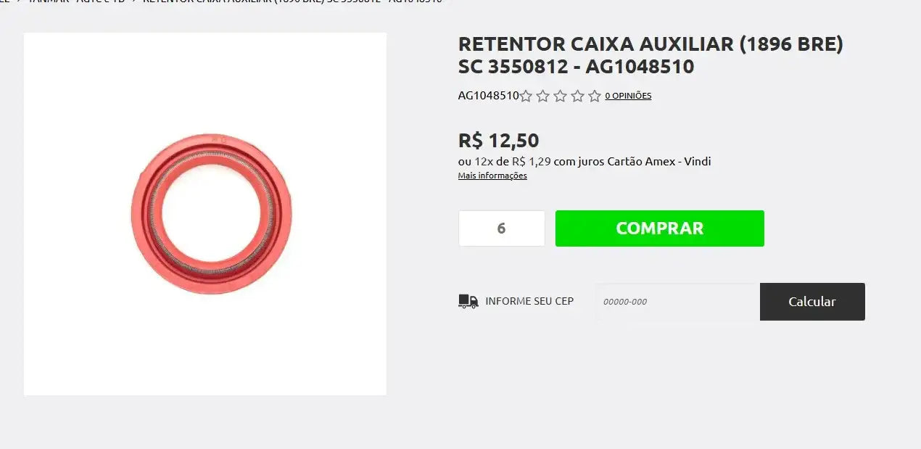This screenshot has width=921, height=449.
Task: Click the 12x installment info text
Action: point(585,162)
